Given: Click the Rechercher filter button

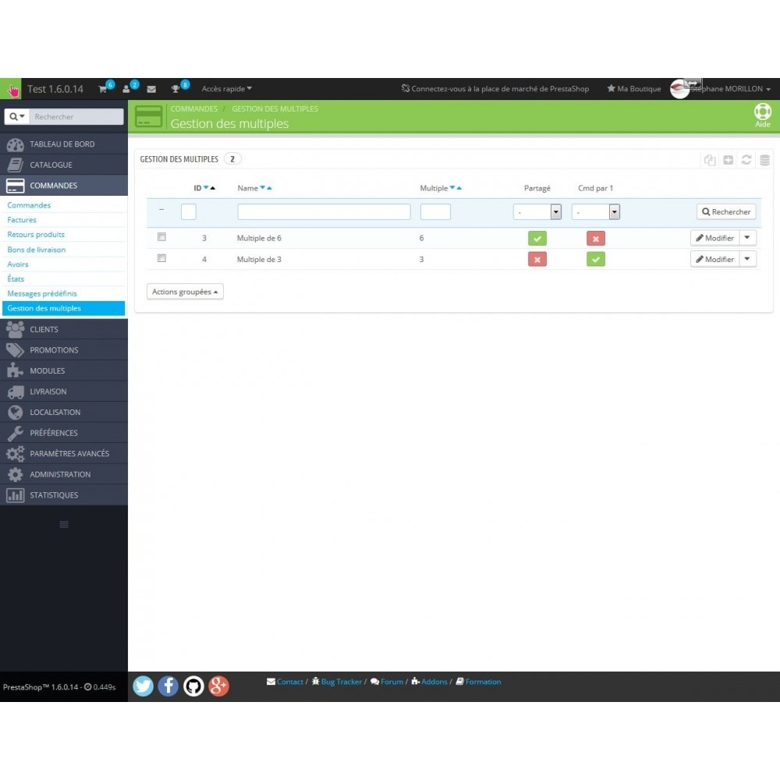Looking at the screenshot, I should [726, 212].
